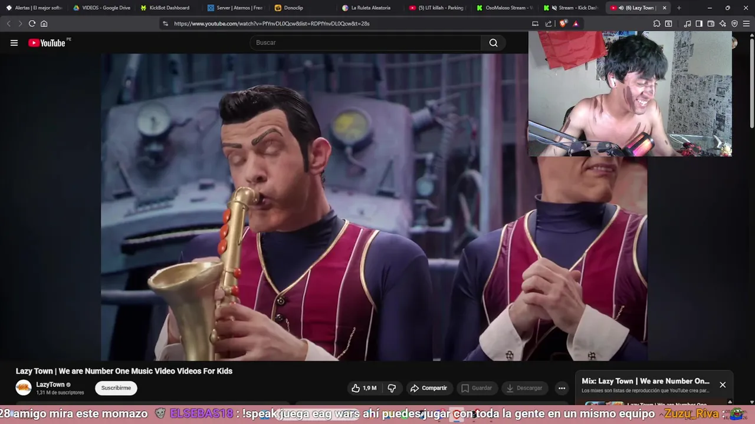Go to the YouTube home logo
The width and height of the screenshot is (755, 424).
tap(47, 42)
